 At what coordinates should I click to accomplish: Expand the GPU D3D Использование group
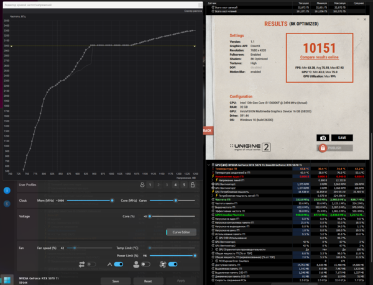pos(213,238)
